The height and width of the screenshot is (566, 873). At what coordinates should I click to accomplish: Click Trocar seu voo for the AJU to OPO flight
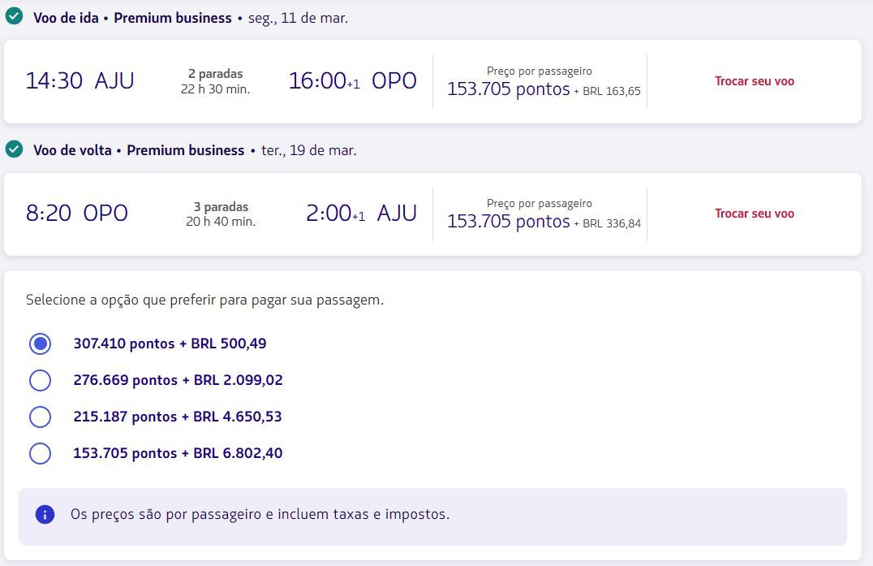(x=755, y=81)
